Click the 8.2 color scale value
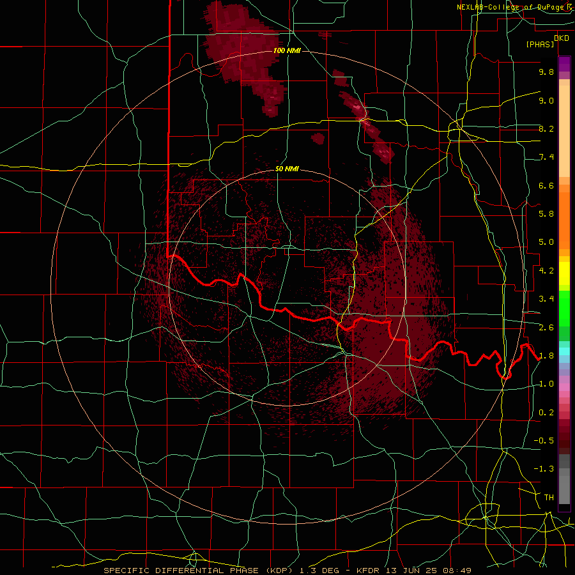 546,128
